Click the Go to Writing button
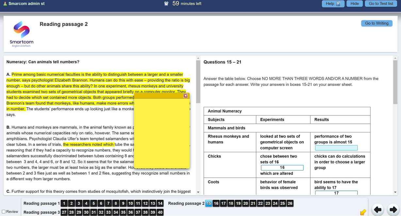 pos(377,23)
